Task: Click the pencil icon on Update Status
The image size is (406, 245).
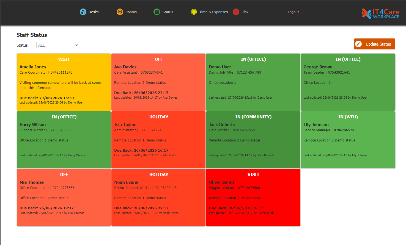Action: (358, 44)
